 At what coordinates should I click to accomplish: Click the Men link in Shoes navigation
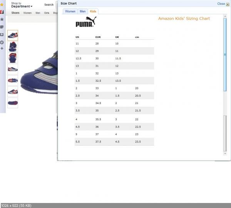pyautogui.click(x=38, y=13)
